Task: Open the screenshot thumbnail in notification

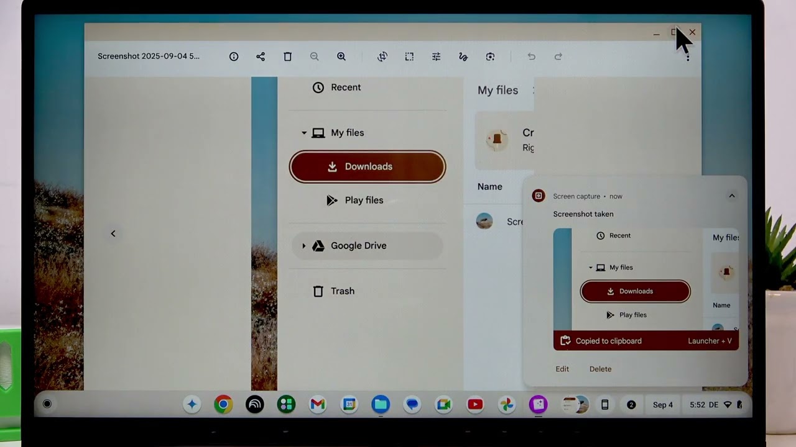Action: pyautogui.click(x=646, y=279)
